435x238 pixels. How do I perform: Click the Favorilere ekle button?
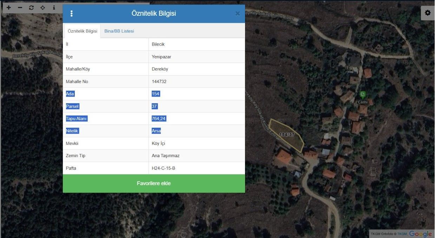coord(154,183)
